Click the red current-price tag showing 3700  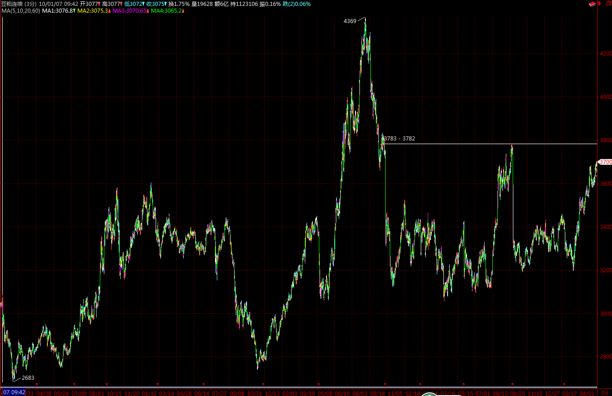(x=605, y=162)
